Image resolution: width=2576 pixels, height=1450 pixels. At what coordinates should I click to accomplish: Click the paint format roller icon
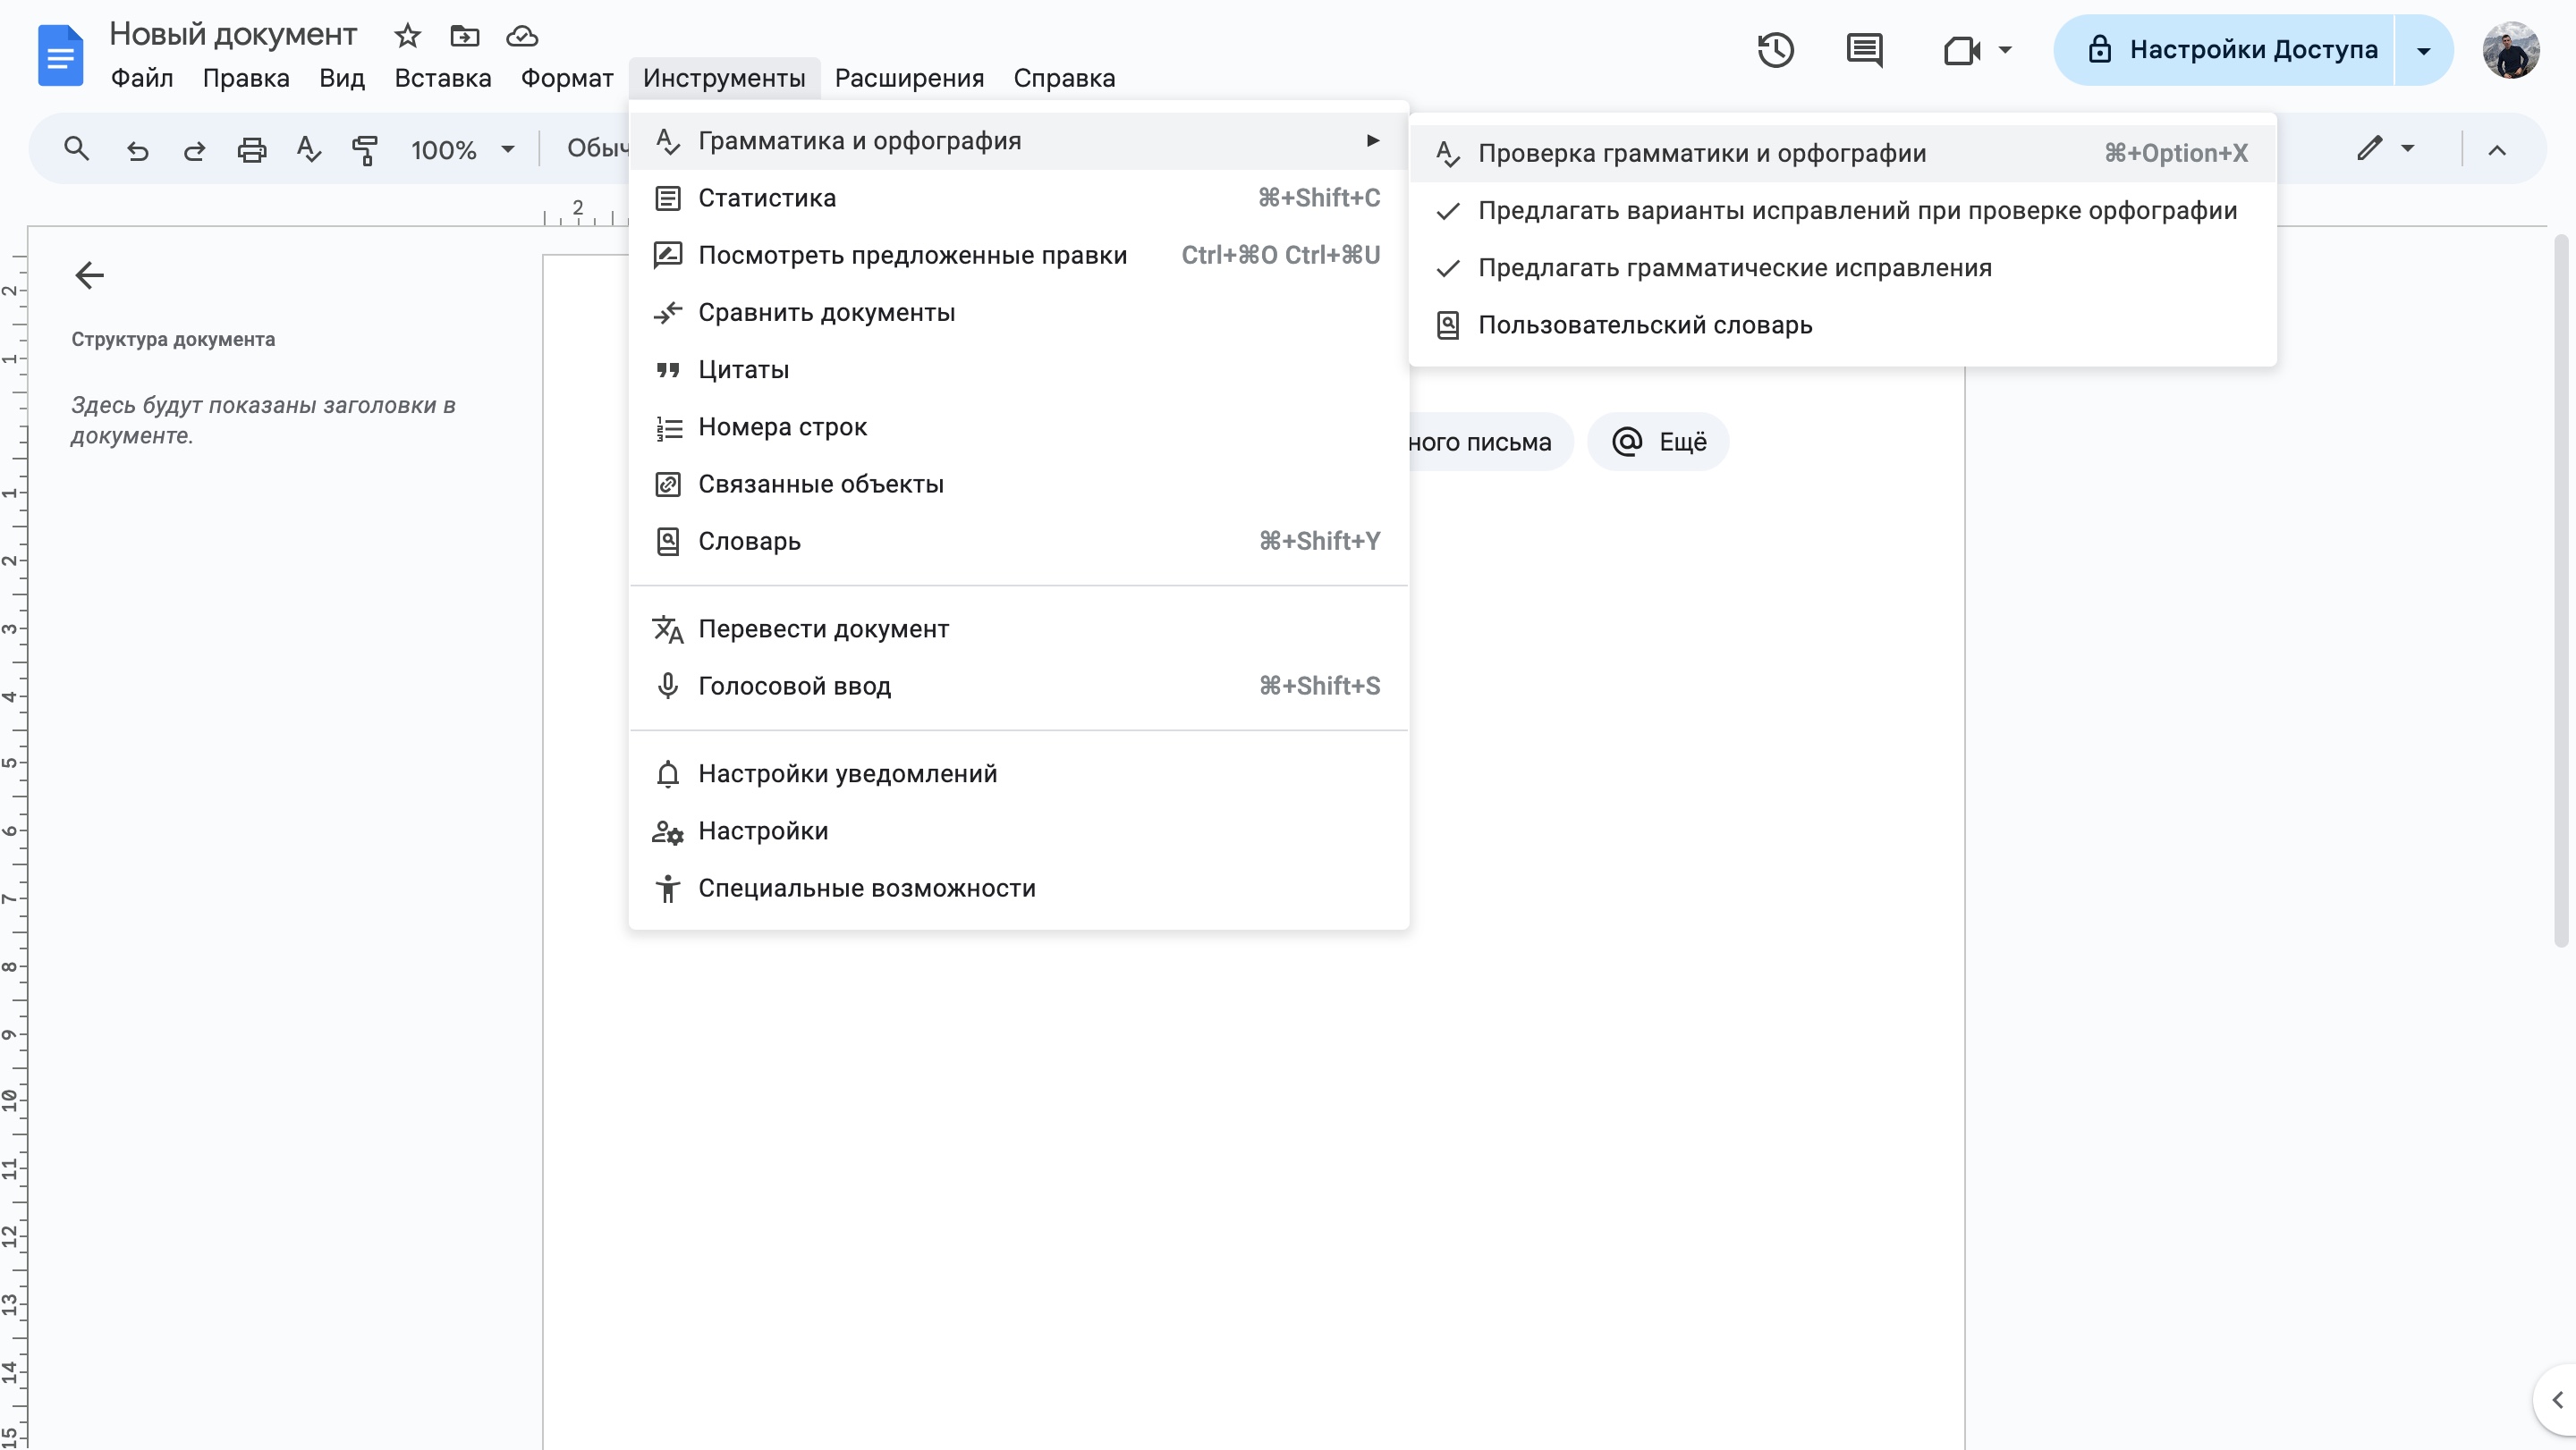point(365,150)
